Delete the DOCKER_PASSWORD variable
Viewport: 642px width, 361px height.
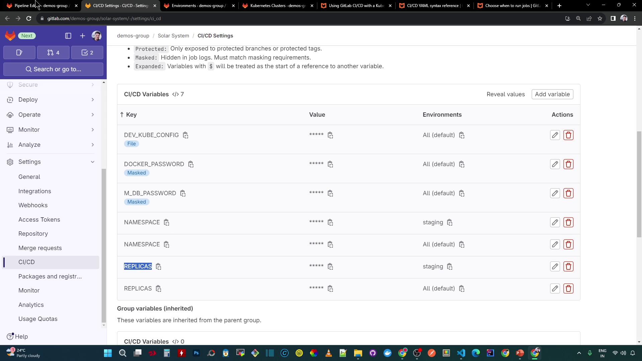(568, 164)
